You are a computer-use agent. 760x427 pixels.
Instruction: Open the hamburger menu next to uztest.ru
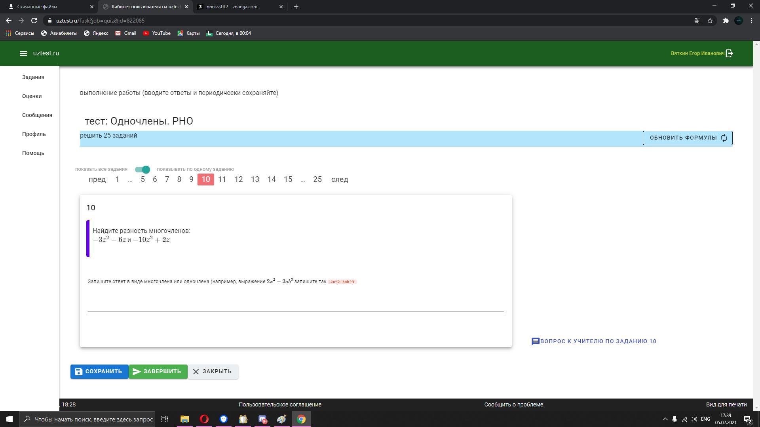[x=23, y=53]
